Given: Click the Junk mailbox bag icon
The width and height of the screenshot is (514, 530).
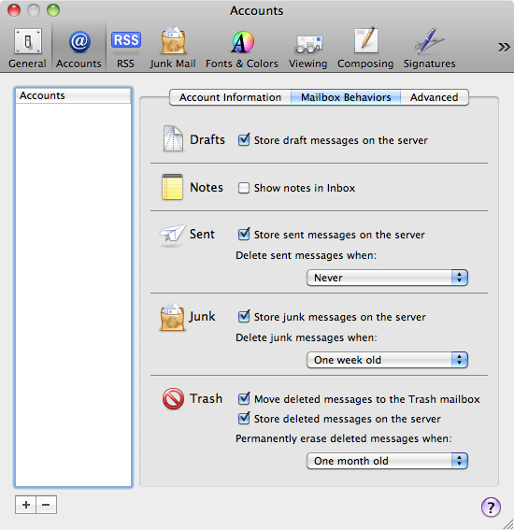Looking at the screenshot, I should (x=172, y=317).
